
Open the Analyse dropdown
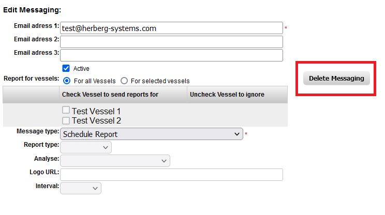(x=115, y=161)
